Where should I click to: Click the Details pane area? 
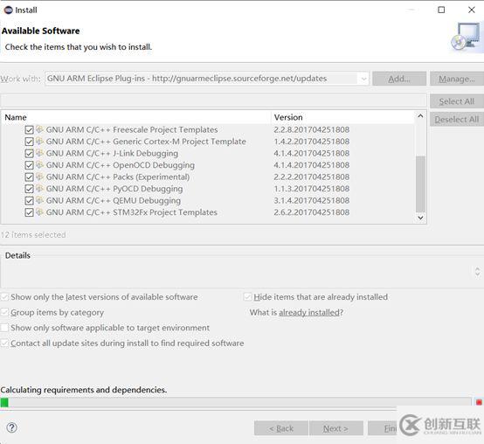tap(237, 273)
